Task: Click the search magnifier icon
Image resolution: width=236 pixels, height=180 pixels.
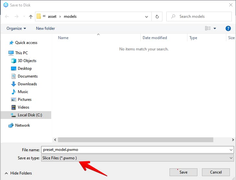Action: point(173,16)
